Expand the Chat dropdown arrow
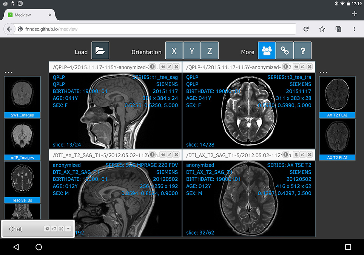 pos(68,229)
